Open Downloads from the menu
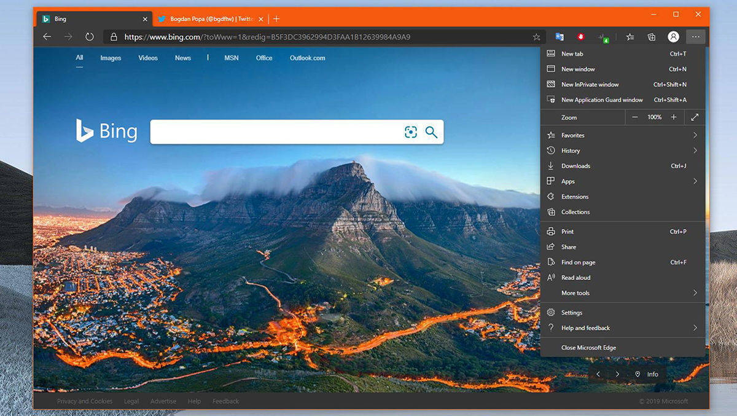Screen dimensions: 737x416 (x=623, y=166)
